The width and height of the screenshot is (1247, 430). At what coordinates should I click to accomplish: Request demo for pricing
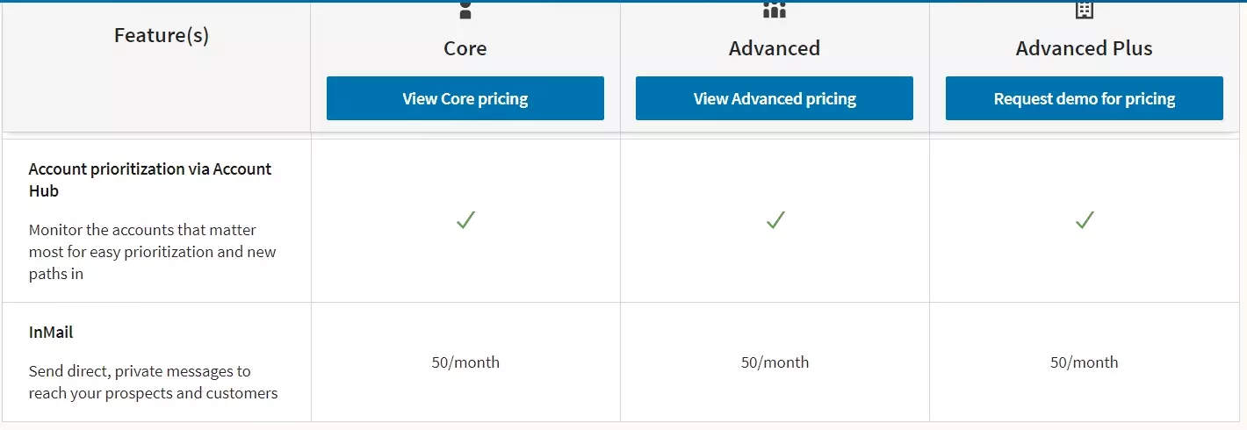point(1085,98)
